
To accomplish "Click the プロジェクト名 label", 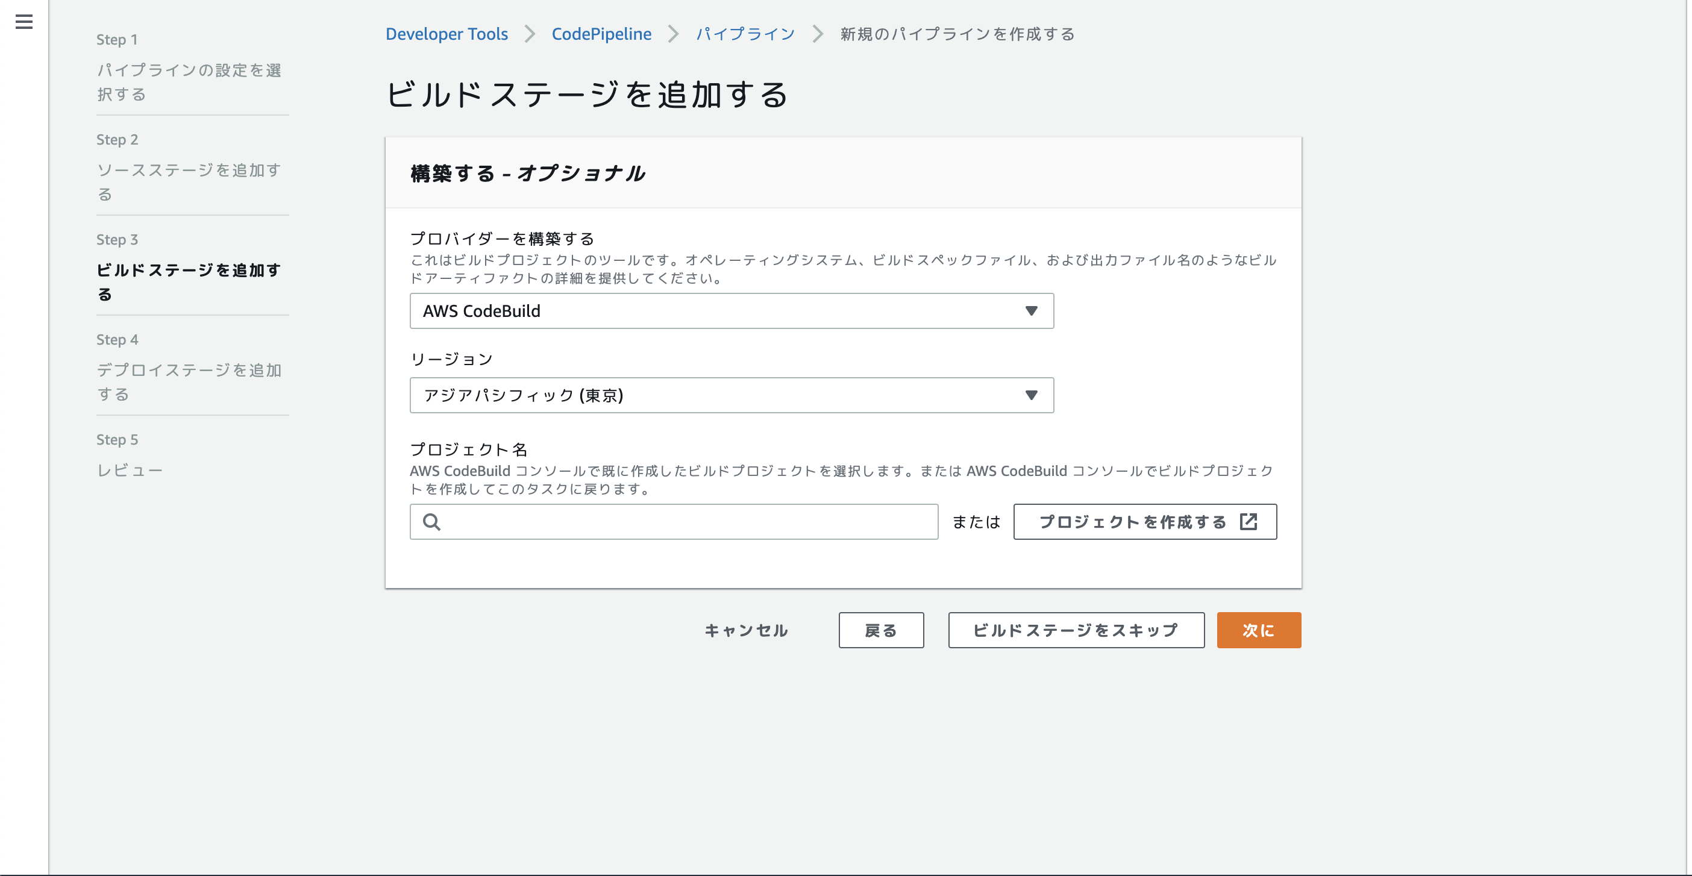I will pyautogui.click(x=468, y=449).
